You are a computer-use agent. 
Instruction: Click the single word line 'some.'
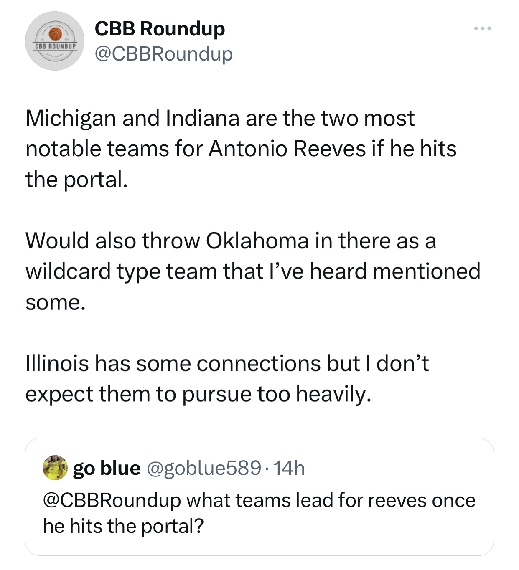coord(56,303)
